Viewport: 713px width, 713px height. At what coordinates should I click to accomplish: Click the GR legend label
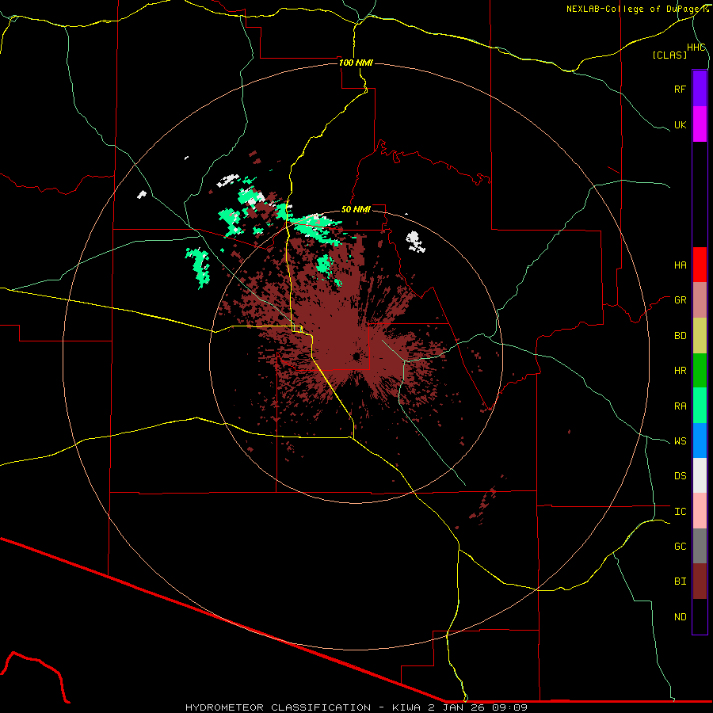point(680,300)
